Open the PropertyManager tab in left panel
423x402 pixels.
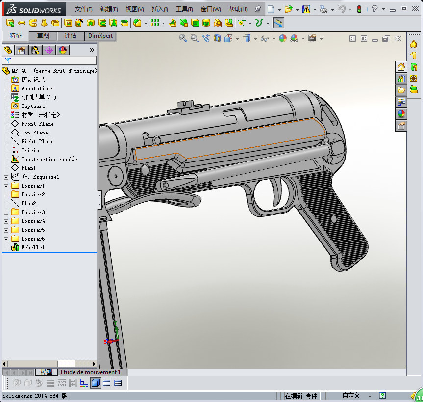[21, 50]
